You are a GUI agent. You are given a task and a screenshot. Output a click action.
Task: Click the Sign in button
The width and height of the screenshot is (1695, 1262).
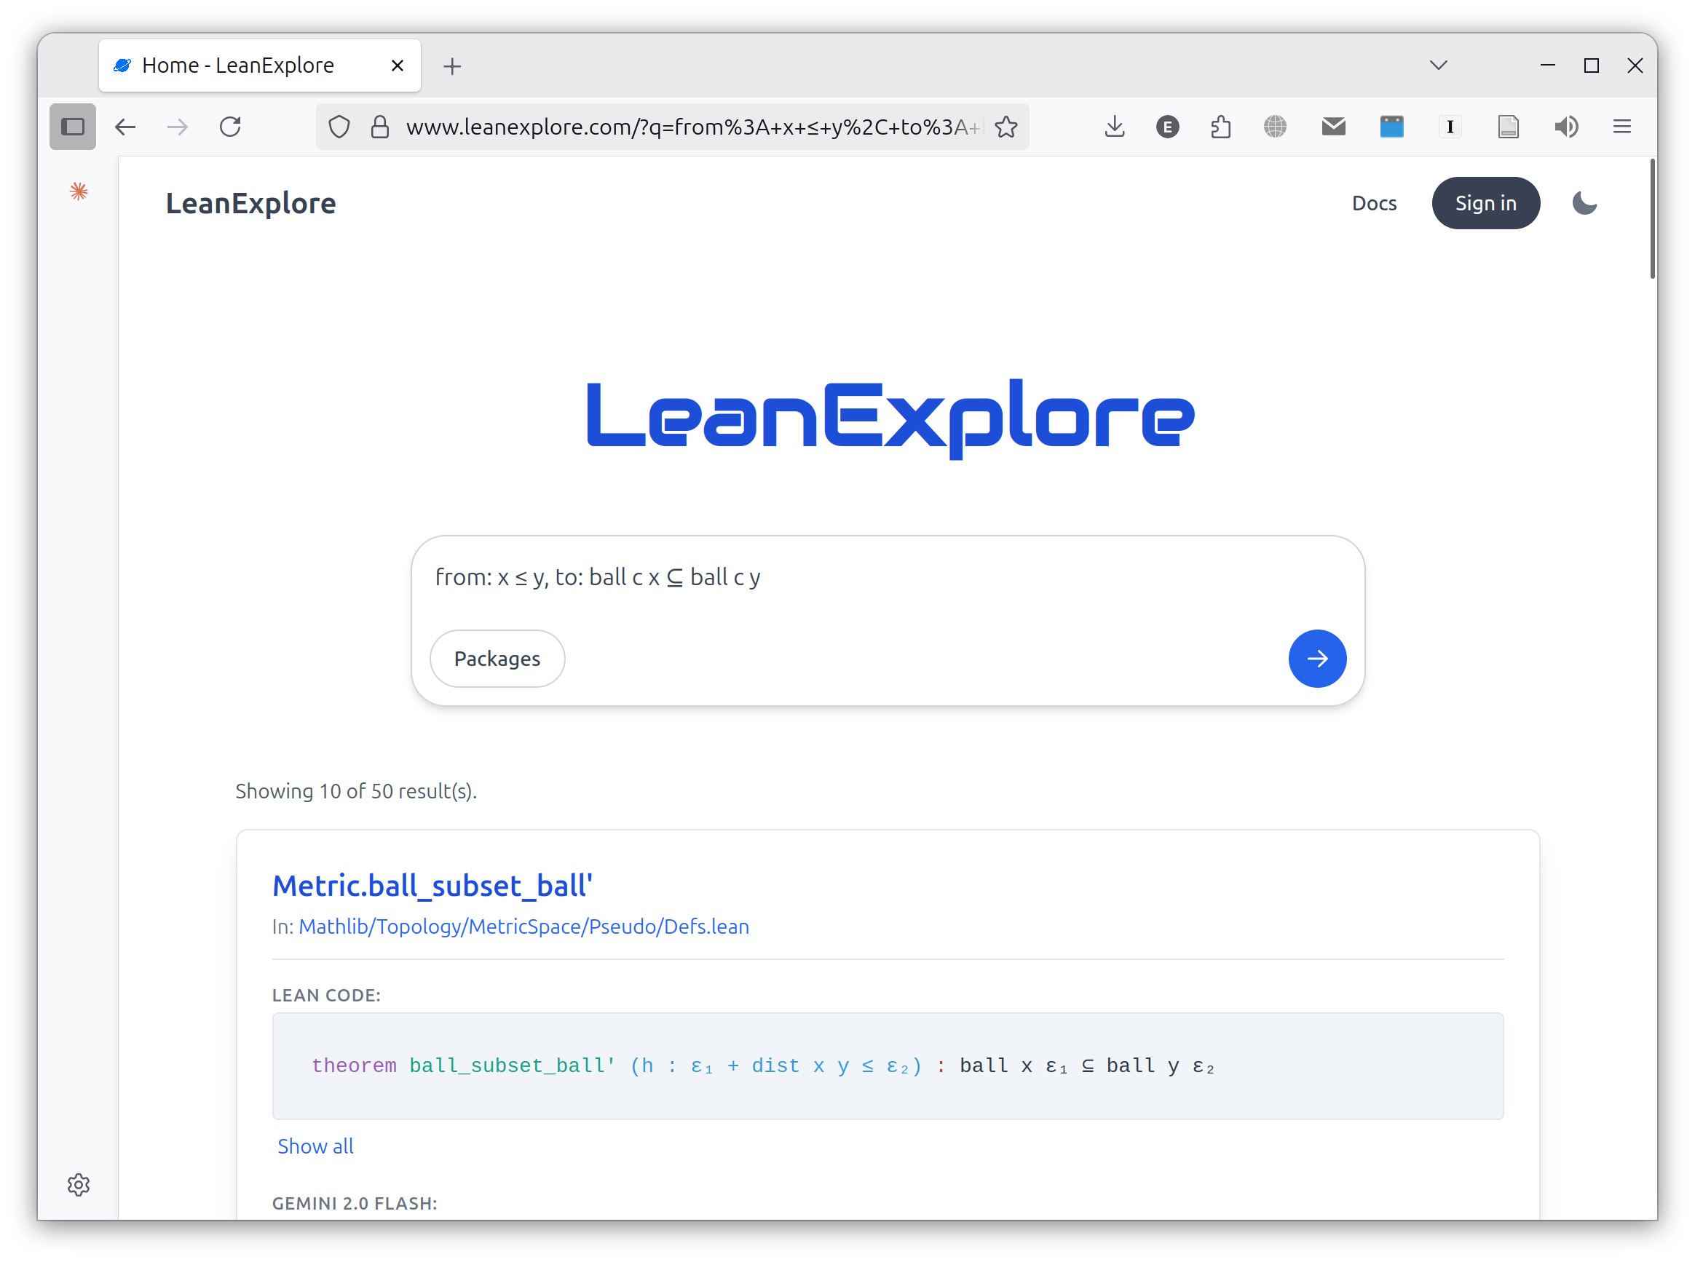coord(1485,203)
